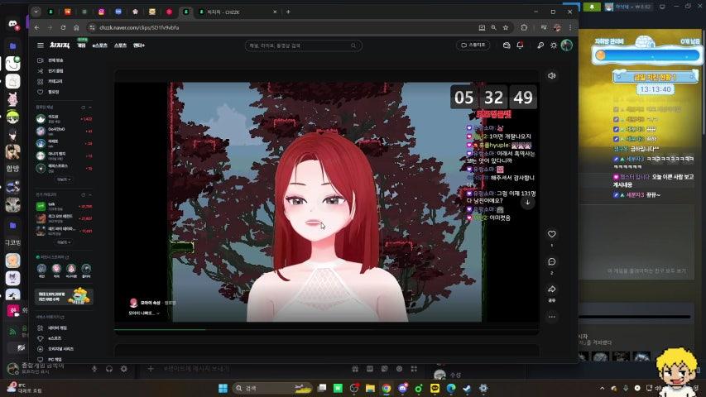
Task: Select the Enter+ tab in the Chzzk header
Action: click(139, 45)
